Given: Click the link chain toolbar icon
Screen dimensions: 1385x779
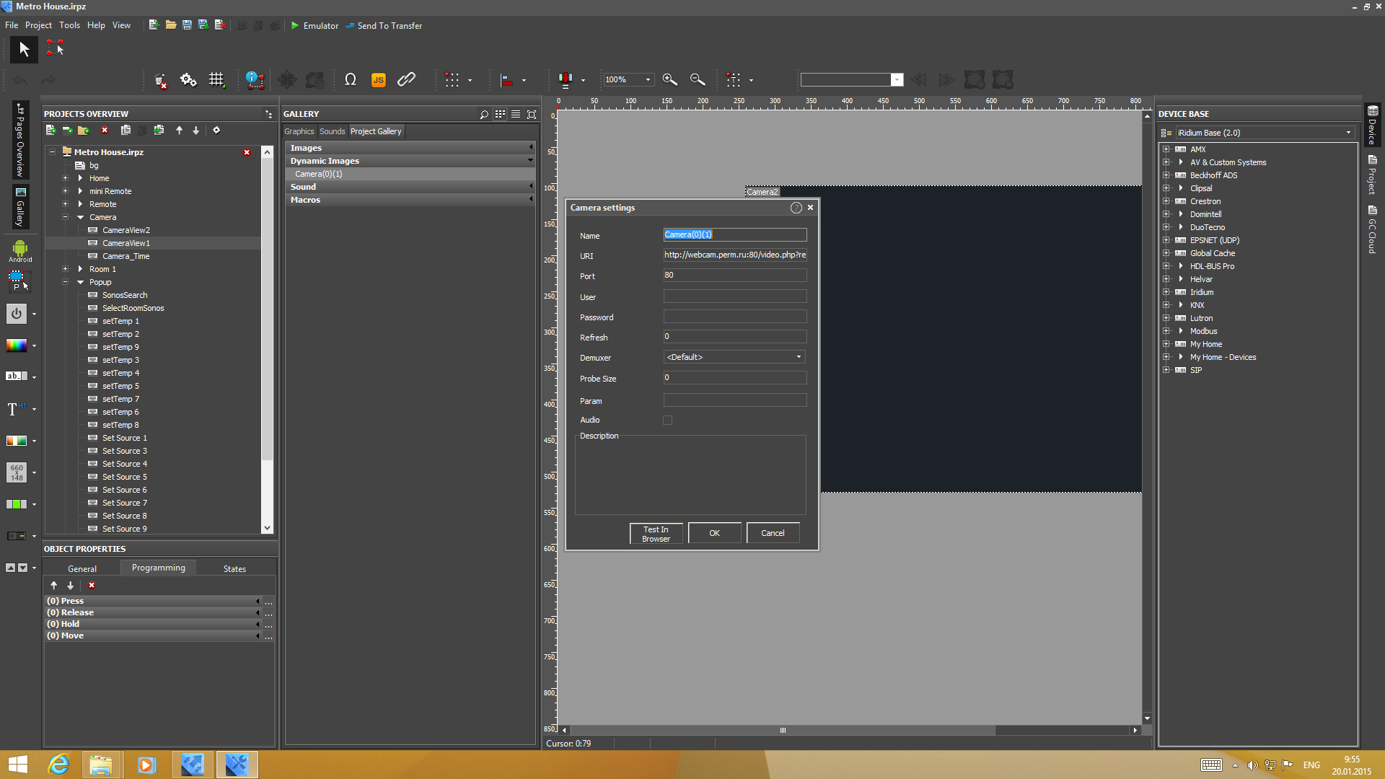Looking at the screenshot, I should click(406, 80).
